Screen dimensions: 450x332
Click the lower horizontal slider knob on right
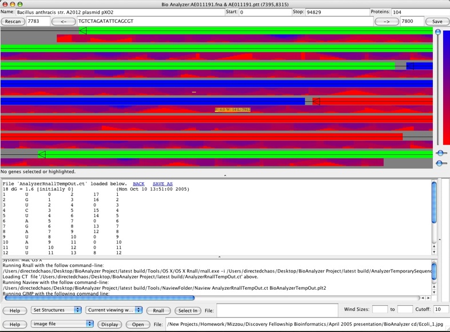point(440,163)
